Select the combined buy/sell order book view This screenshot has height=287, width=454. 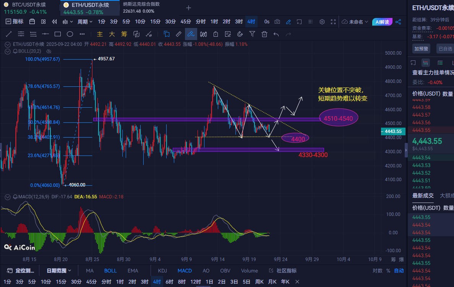(425, 63)
